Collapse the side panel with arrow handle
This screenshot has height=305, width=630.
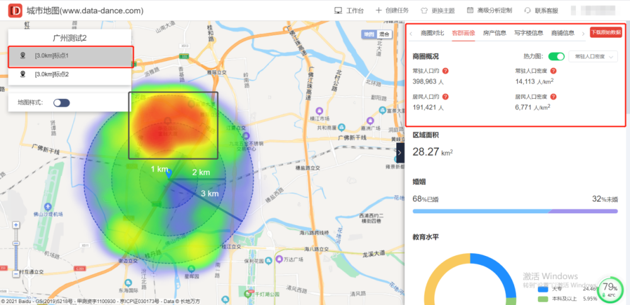point(400,152)
